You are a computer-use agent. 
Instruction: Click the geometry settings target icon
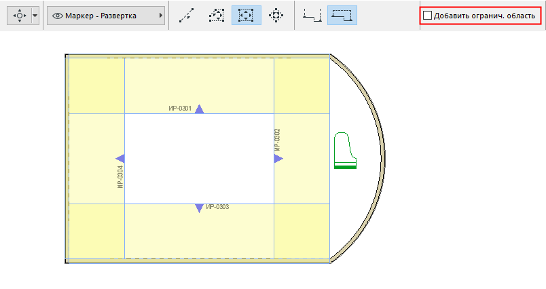pyautogui.click(x=20, y=16)
